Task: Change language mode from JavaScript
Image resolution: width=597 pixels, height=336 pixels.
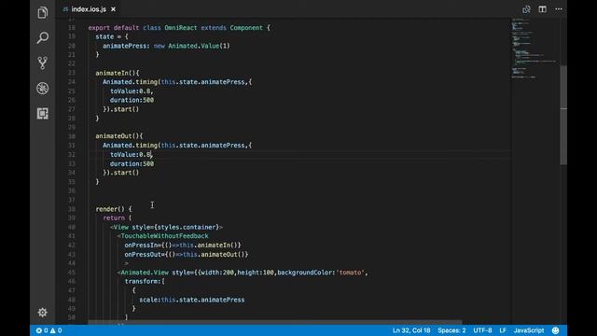Action: tap(529, 330)
